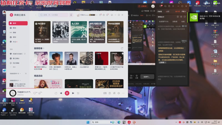The width and height of the screenshot is (222, 125).
Task: Adjust volume speaker icon
Action: click(119, 93)
